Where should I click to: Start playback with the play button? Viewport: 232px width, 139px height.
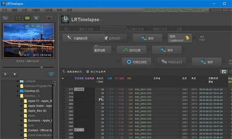(5, 74)
